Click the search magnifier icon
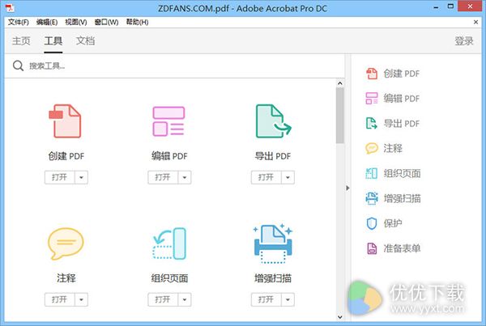Screen dimensions: 486x326 click(x=18, y=66)
